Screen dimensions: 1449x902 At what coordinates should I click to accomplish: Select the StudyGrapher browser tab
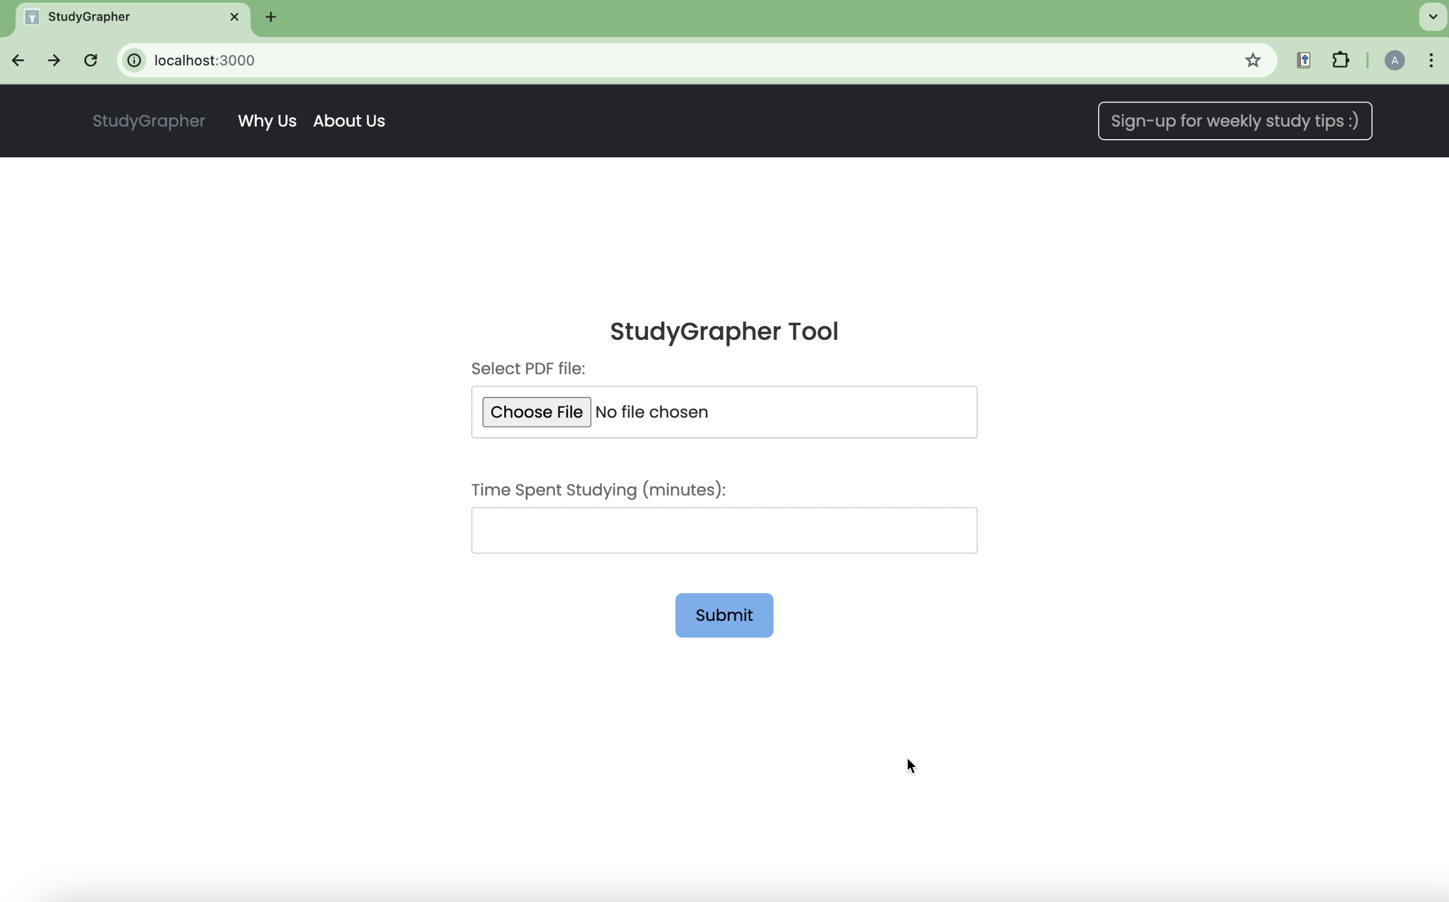tap(119, 17)
